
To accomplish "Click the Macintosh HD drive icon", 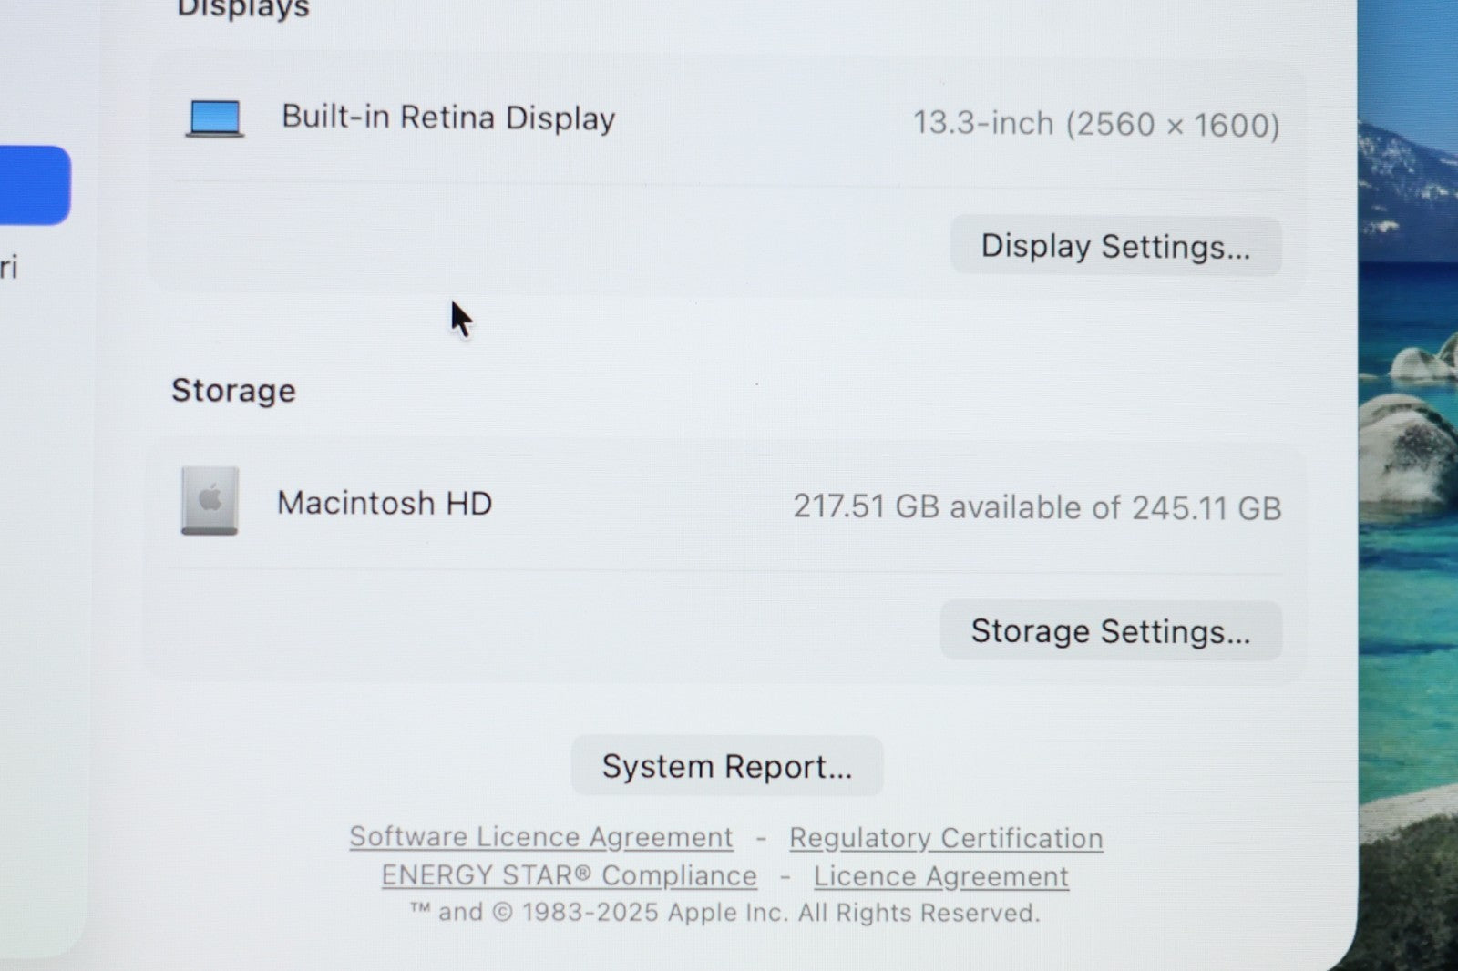I will tap(210, 501).
